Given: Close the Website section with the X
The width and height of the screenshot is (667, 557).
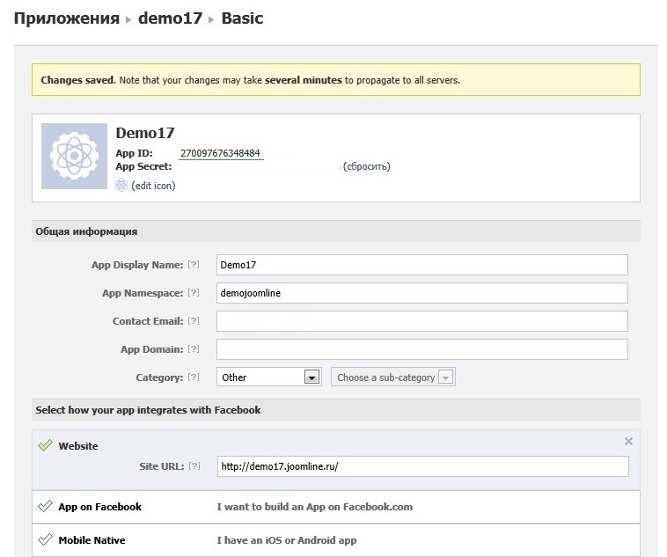Looking at the screenshot, I should coord(628,441).
